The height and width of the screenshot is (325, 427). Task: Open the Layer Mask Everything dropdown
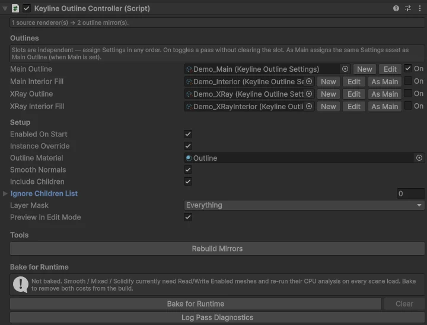tap(304, 205)
